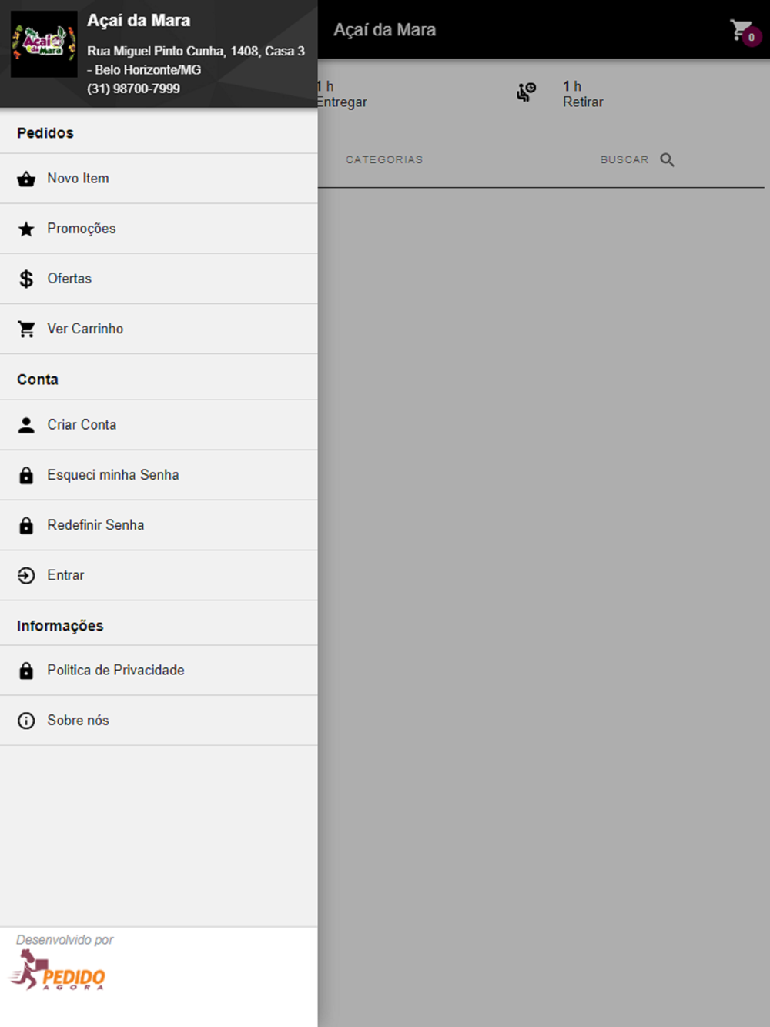This screenshot has width=770, height=1027.
Task: Open the Pedido Agora developer logo link
Action: point(58,970)
